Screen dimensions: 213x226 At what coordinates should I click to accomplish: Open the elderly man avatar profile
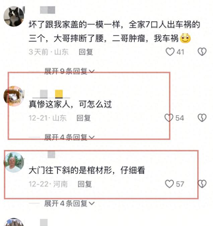pos(14,162)
